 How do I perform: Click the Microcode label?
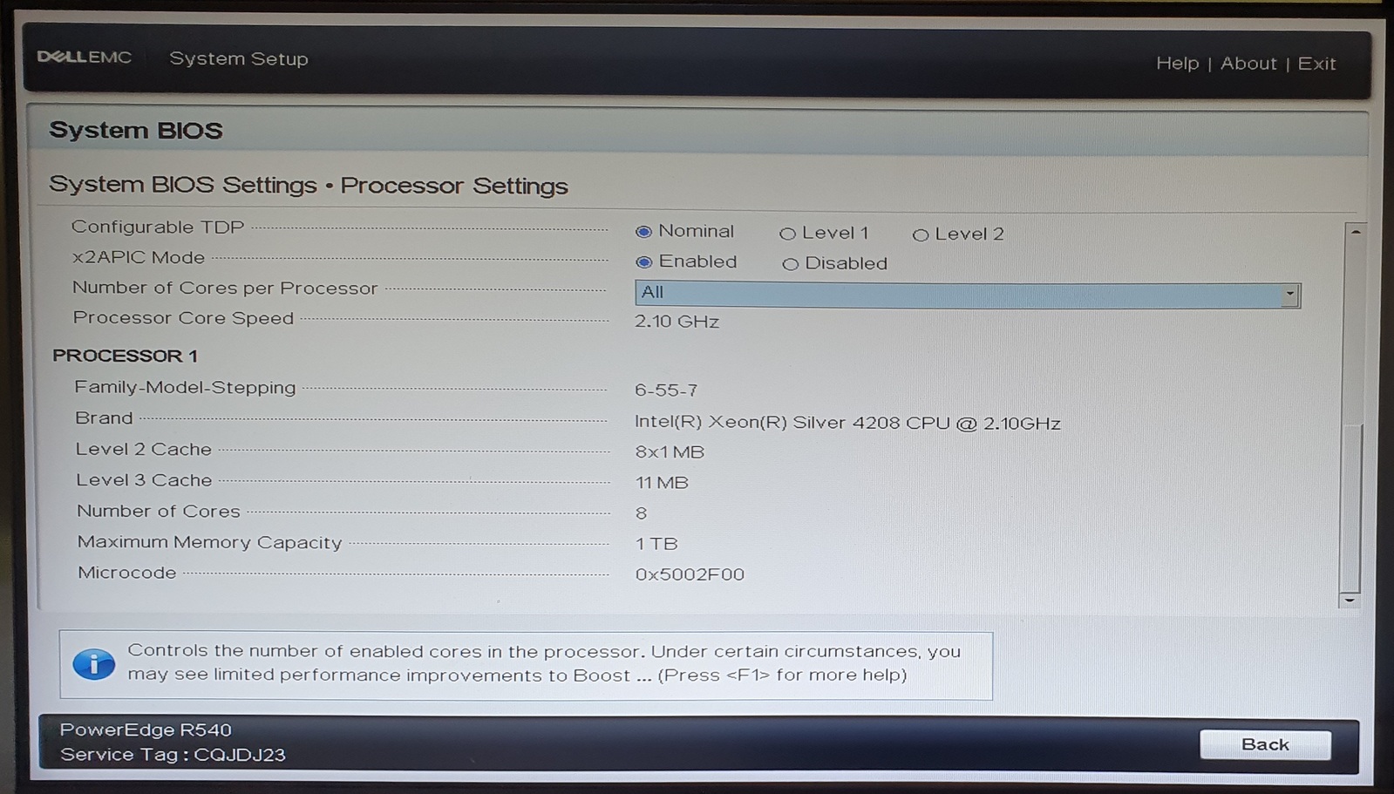click(127, 573)
